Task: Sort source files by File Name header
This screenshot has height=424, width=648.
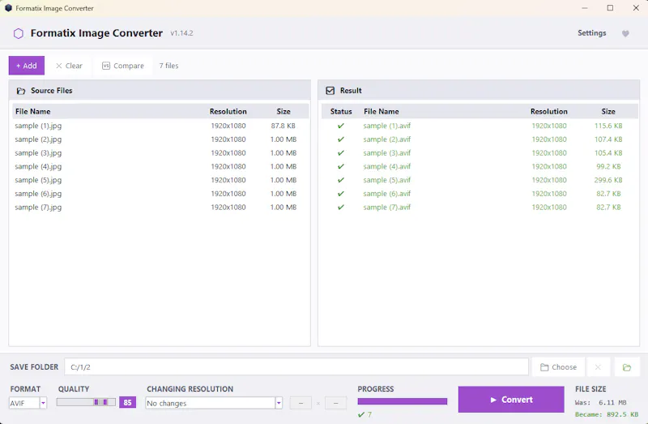Action: click(x=32, y=112)
